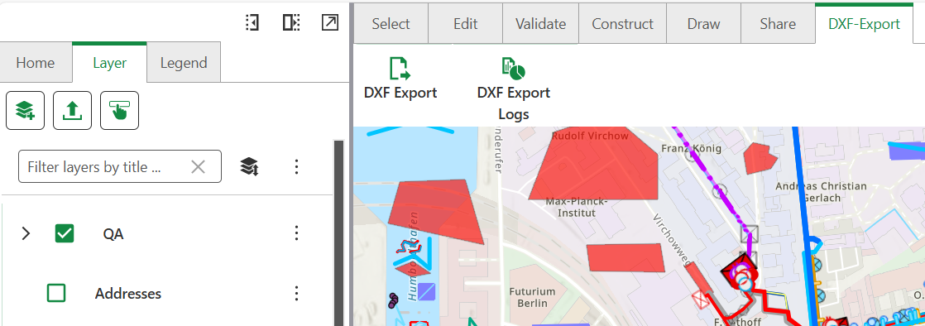The height and width of the screenshot is (326, 925).
Task: Click the Futurium Berlin map label
Action: pyautogui.click(x=532, y=297)
